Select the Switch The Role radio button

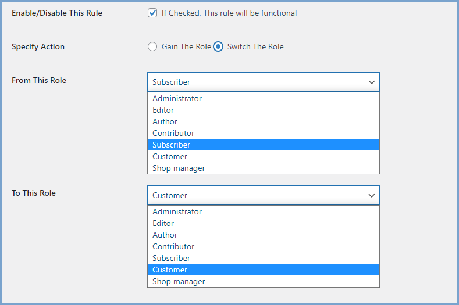tap(218, 46)
